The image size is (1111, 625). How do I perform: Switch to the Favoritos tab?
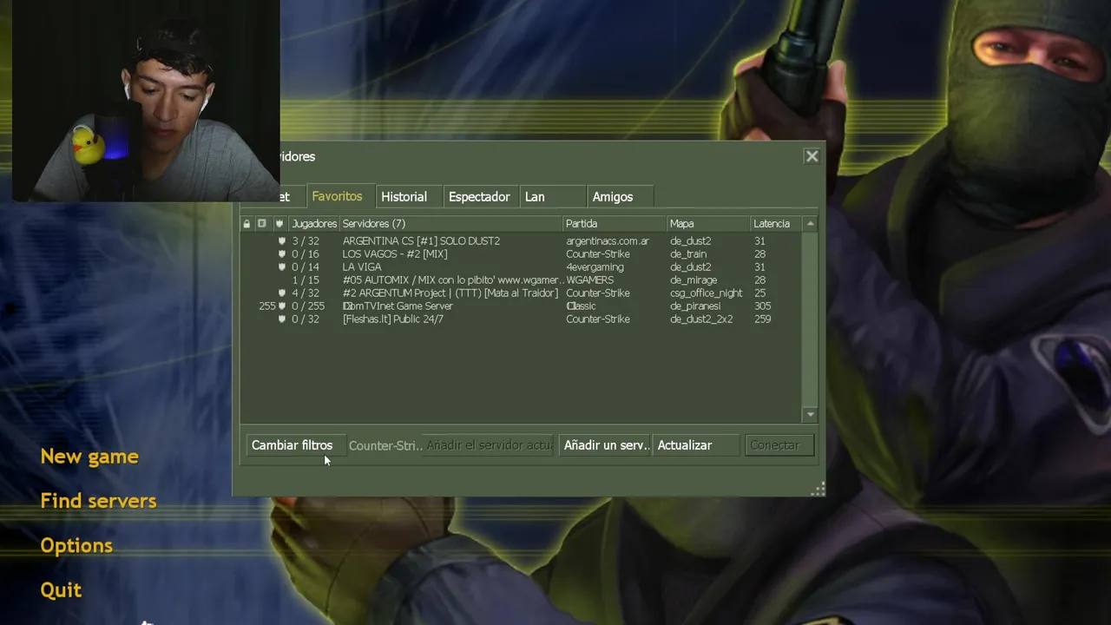click(337, 196)
